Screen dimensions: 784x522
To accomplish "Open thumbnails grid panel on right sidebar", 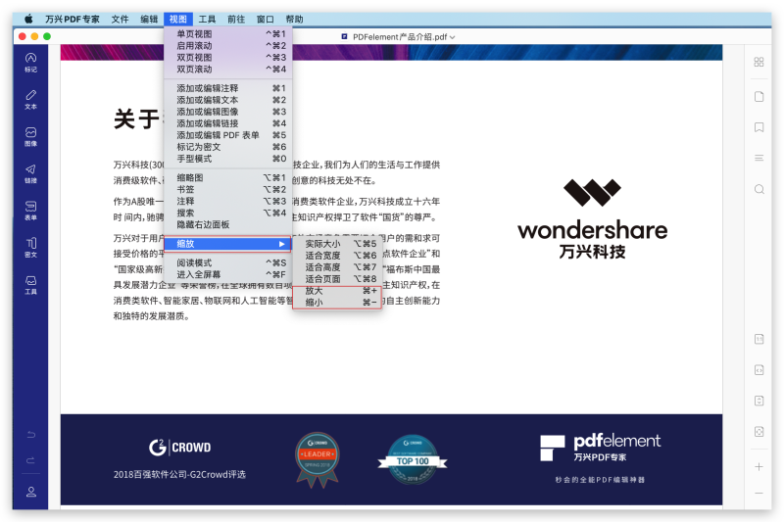I will pyautogui.click(x=759, y=63).
